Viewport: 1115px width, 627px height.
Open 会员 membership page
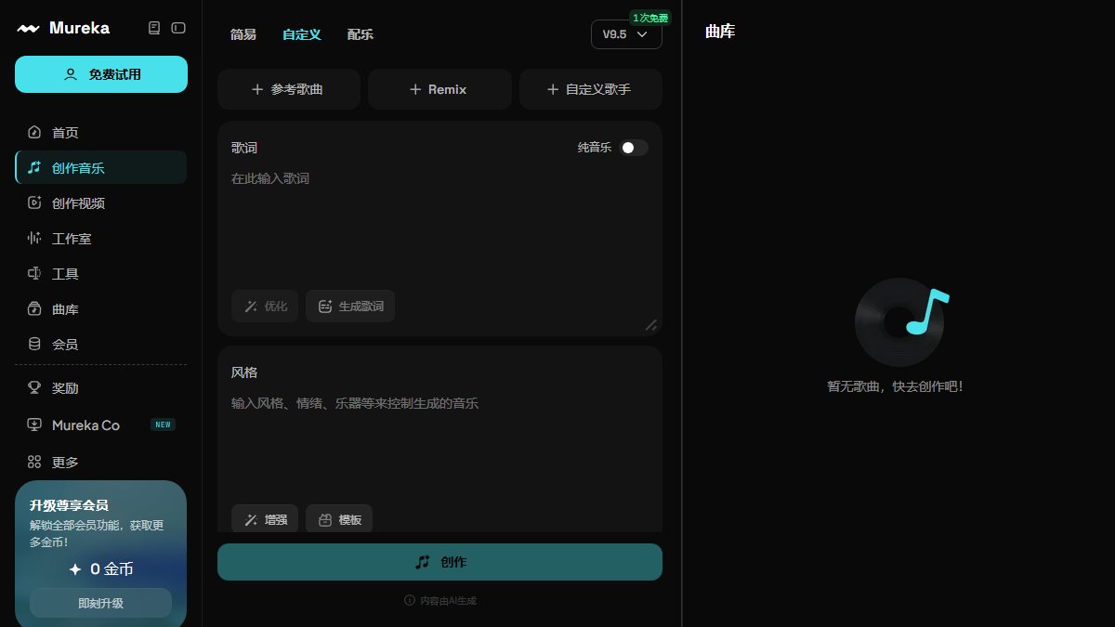click(100, 344)
